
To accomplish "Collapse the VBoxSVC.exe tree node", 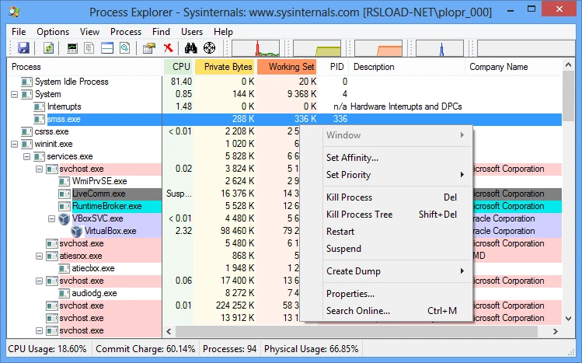I will click(53, 218).
